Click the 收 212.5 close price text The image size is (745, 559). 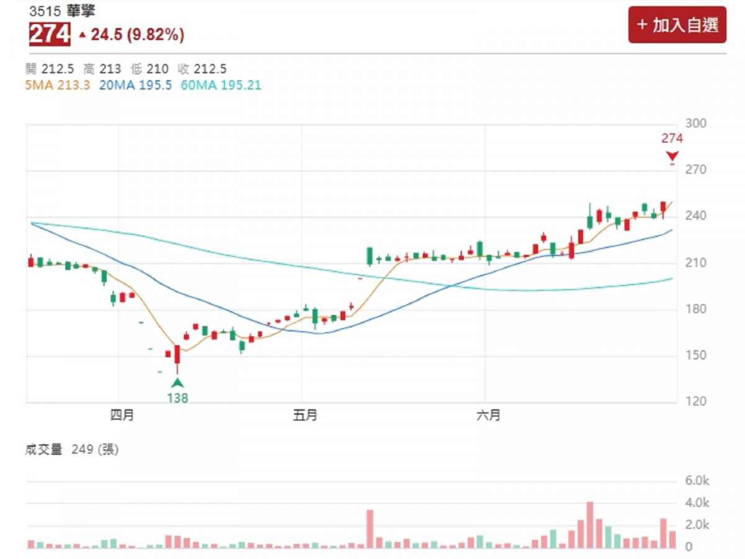coord(202,69)
